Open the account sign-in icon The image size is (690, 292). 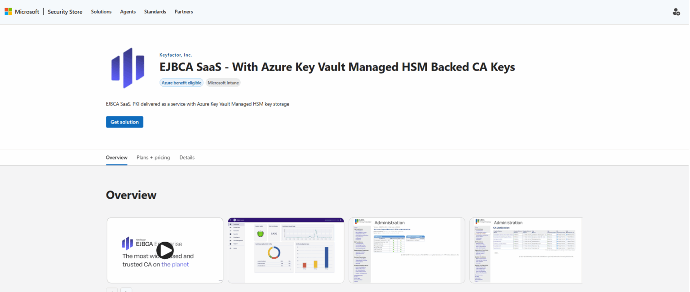[676, 12]
